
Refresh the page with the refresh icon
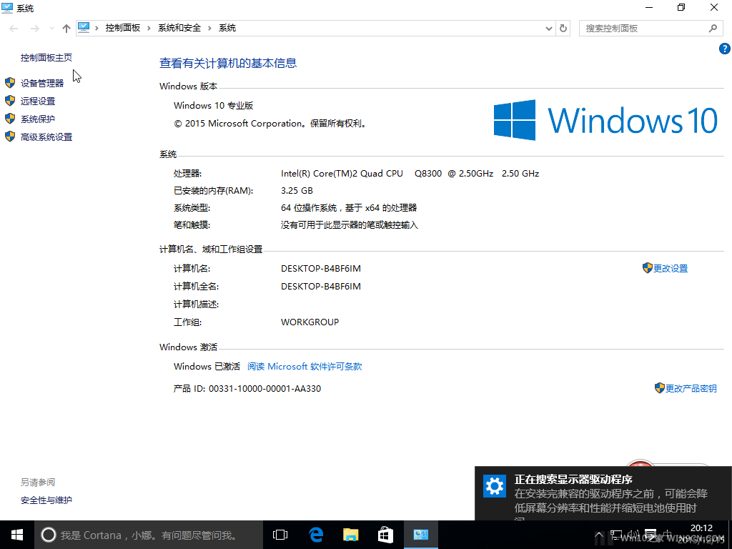click(x=563, y=28)
